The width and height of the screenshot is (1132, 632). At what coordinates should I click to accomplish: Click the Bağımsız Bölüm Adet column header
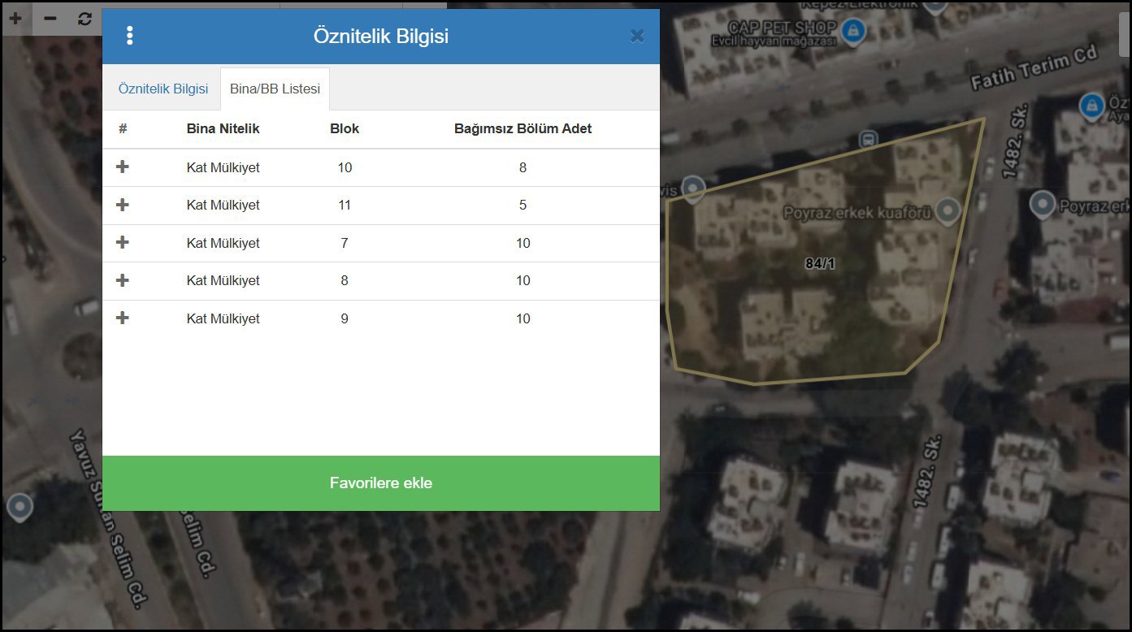pyautogui.click(x=523, y=128)
